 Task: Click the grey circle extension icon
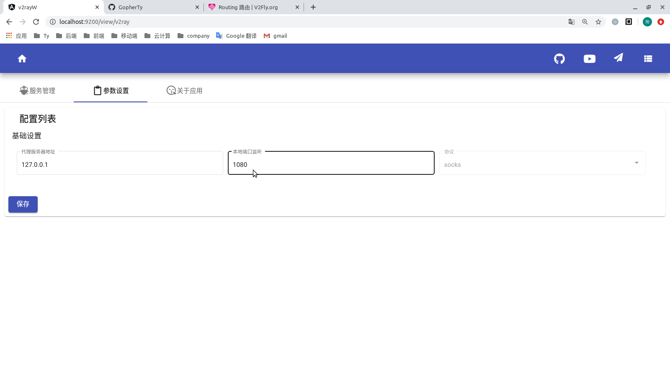615,22
